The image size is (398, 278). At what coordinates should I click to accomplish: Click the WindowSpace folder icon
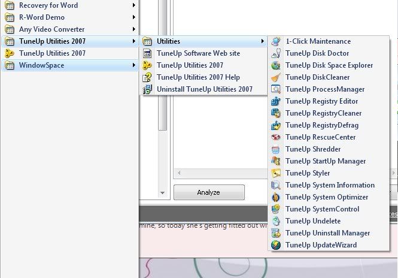10,65
